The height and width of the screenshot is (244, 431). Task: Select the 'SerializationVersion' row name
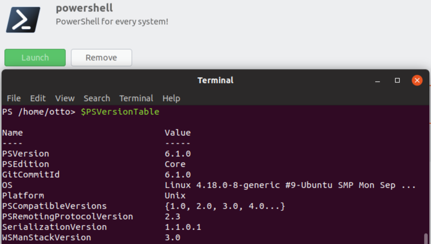(x=54, y=227)
